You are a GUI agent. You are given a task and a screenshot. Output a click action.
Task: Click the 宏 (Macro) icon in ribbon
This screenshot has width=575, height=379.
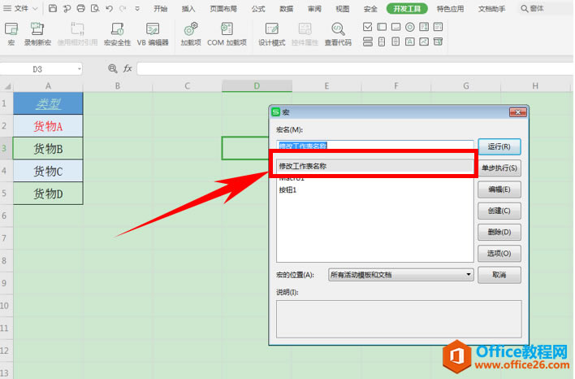pos(11,33)
